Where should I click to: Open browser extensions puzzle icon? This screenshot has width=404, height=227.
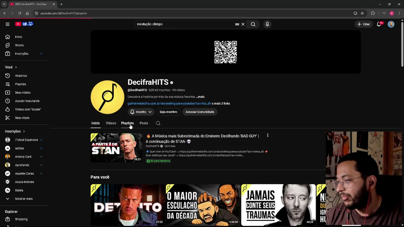[373, 13]
